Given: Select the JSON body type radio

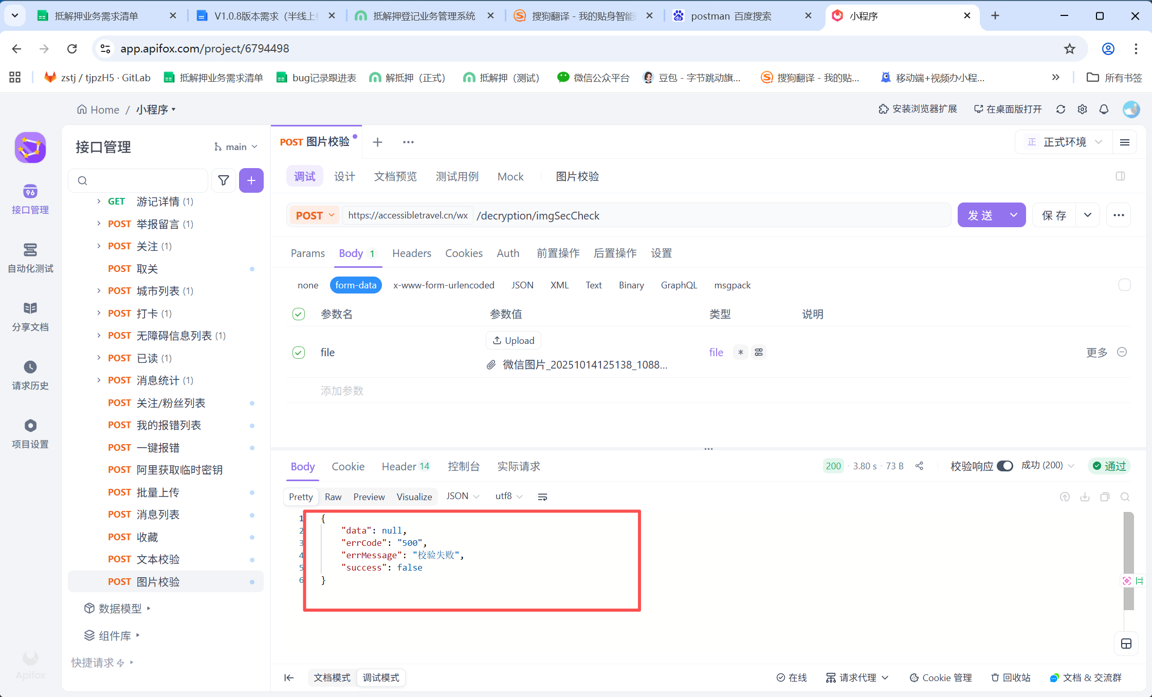Looking at the screenshot, I should pyautogui.click(x=522, y=285).
